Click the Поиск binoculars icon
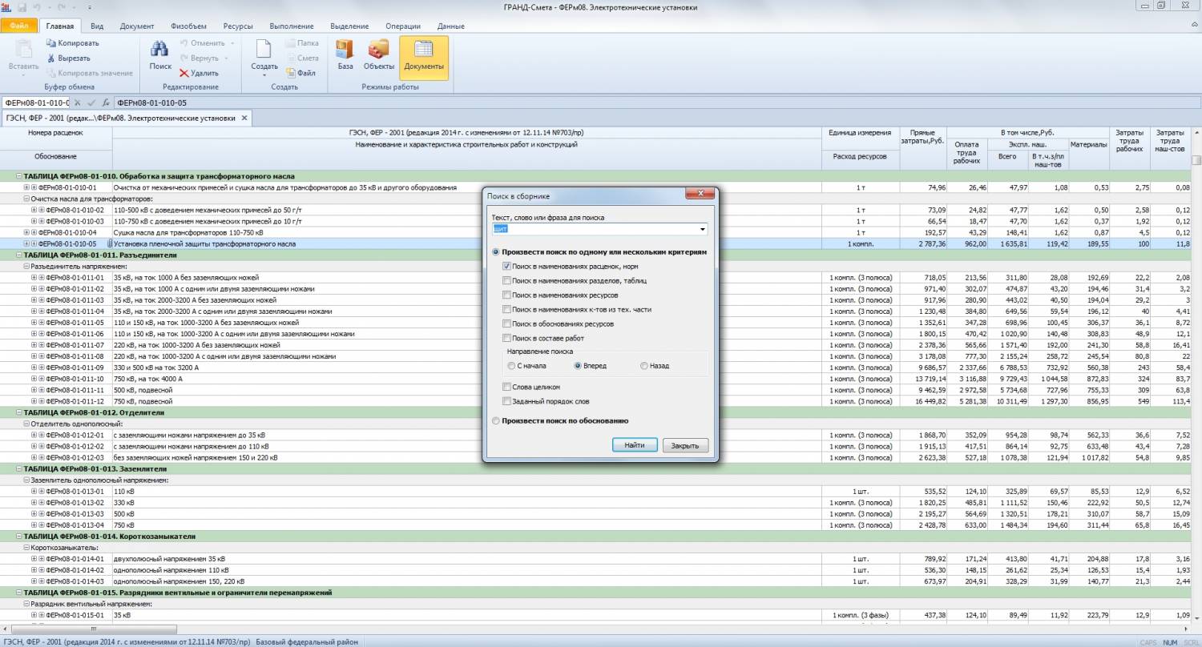The height and width of the screenshot is (647, 1202). click(160, 50)
